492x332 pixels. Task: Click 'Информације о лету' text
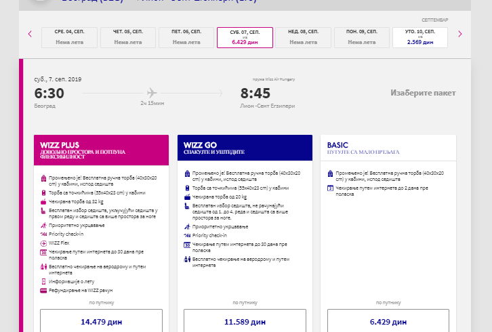(x=72, y=281)
